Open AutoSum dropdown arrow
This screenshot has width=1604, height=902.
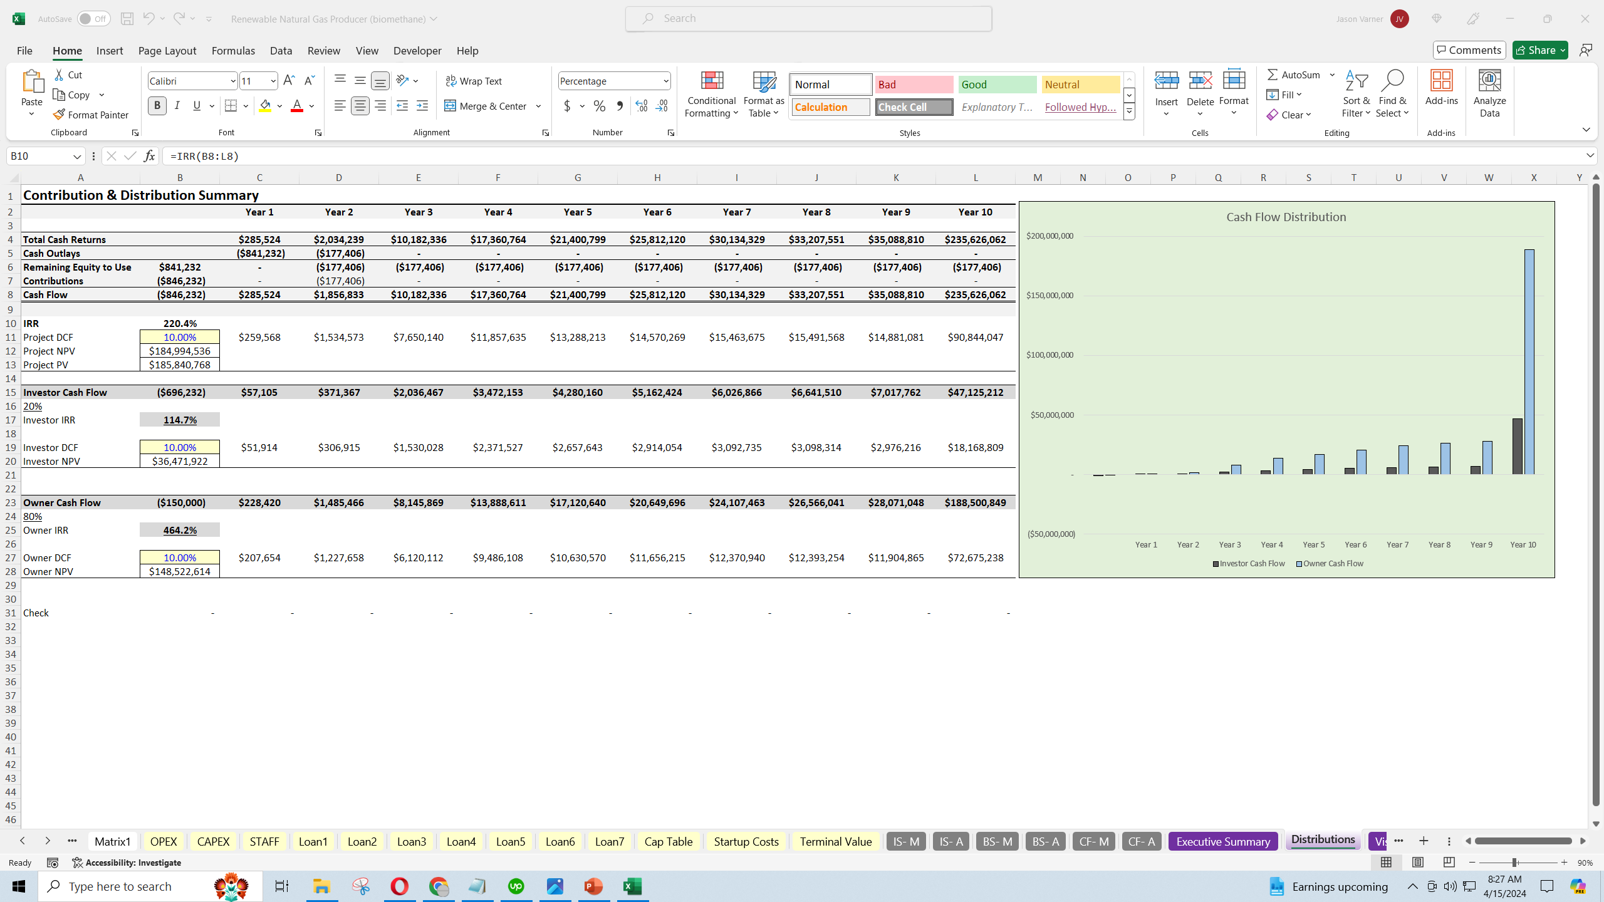(1332, 75)
